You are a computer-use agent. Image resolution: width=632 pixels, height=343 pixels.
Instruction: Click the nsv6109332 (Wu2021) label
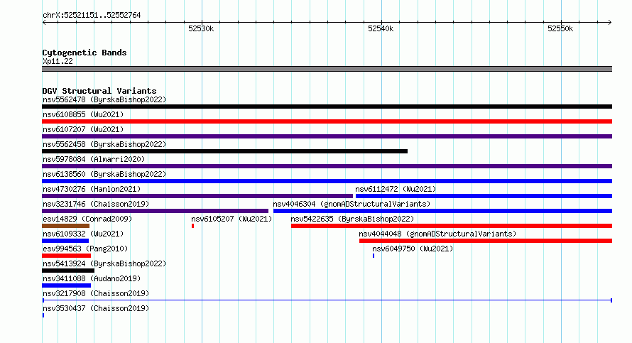[83, 234]
